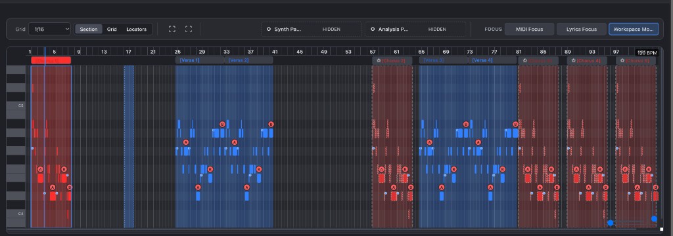Click the frame icon nearest Synth Panel toggle
Viewport: 673px width, 236px height.
[x=189, y=29]
